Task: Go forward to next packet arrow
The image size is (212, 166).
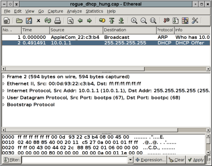Action: coord(89,21)
